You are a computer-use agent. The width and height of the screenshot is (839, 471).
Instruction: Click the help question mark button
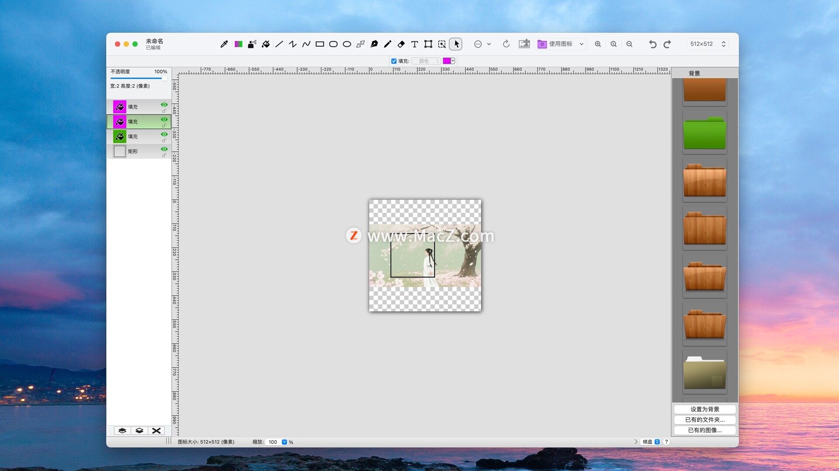[x=666, y=442]
